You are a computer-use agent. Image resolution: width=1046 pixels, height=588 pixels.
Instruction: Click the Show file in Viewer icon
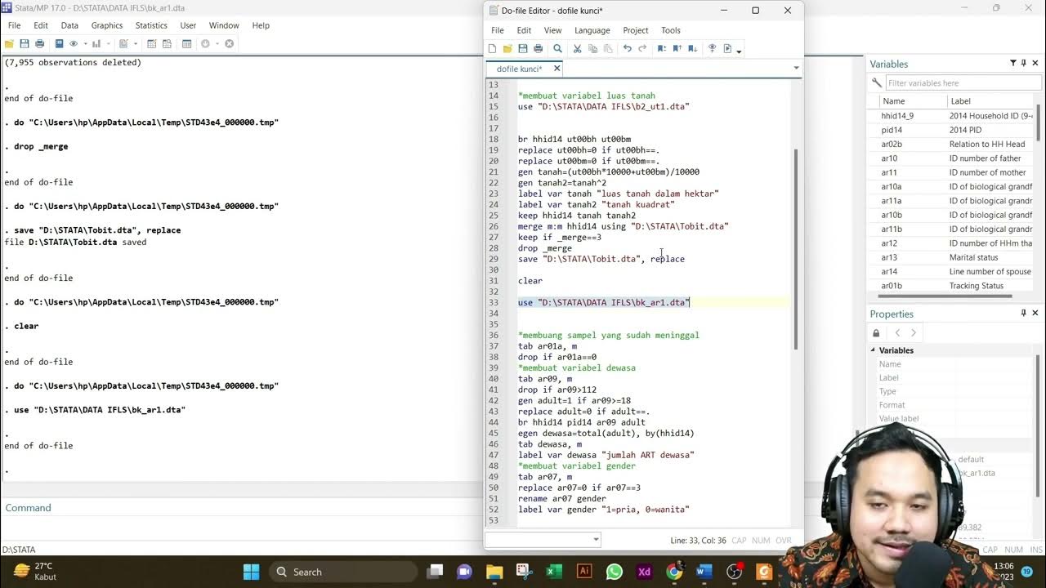tap(712, 49)
